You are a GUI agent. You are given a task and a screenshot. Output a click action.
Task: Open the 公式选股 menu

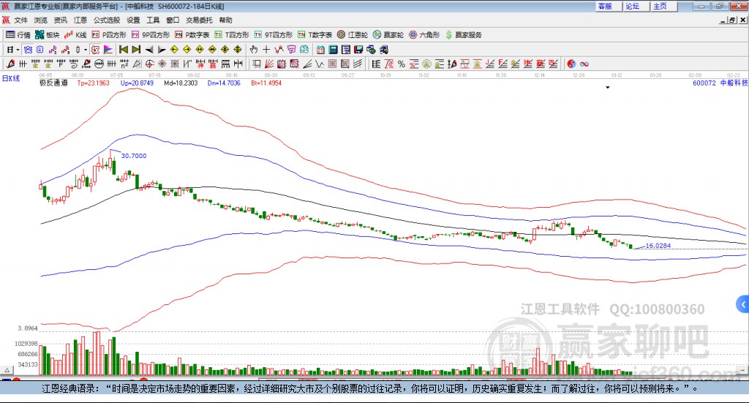[107, 20]
